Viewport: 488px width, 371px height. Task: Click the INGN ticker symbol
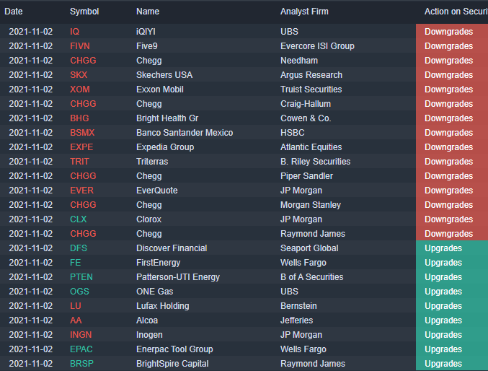pos(81,335)
